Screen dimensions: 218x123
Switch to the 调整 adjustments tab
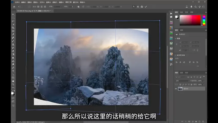click(x=182, y=30)
